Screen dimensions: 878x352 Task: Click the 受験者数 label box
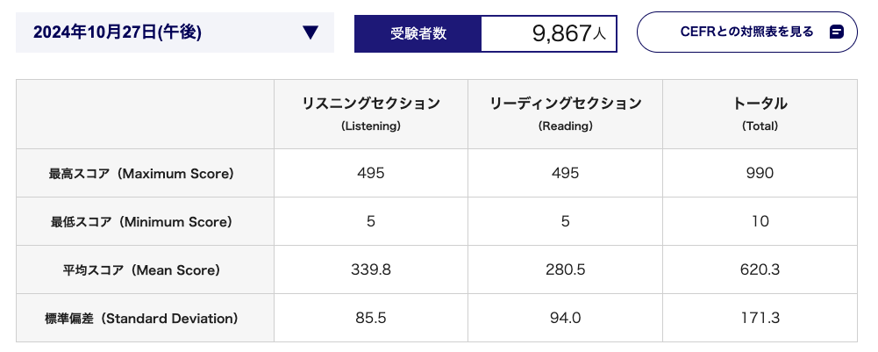[x=418, y=33]
